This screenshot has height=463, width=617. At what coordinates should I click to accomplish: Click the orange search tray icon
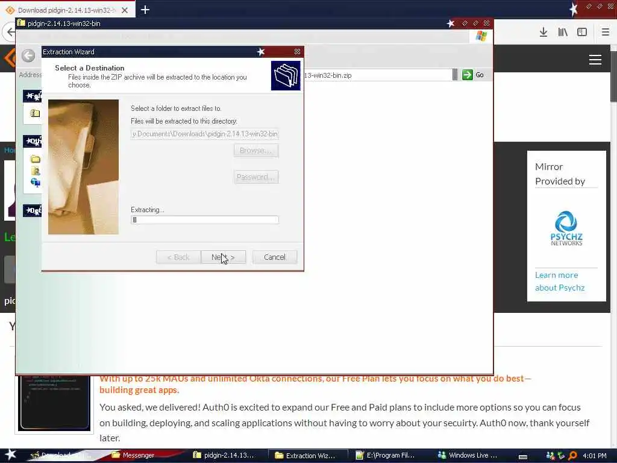(x=573, y=456)
